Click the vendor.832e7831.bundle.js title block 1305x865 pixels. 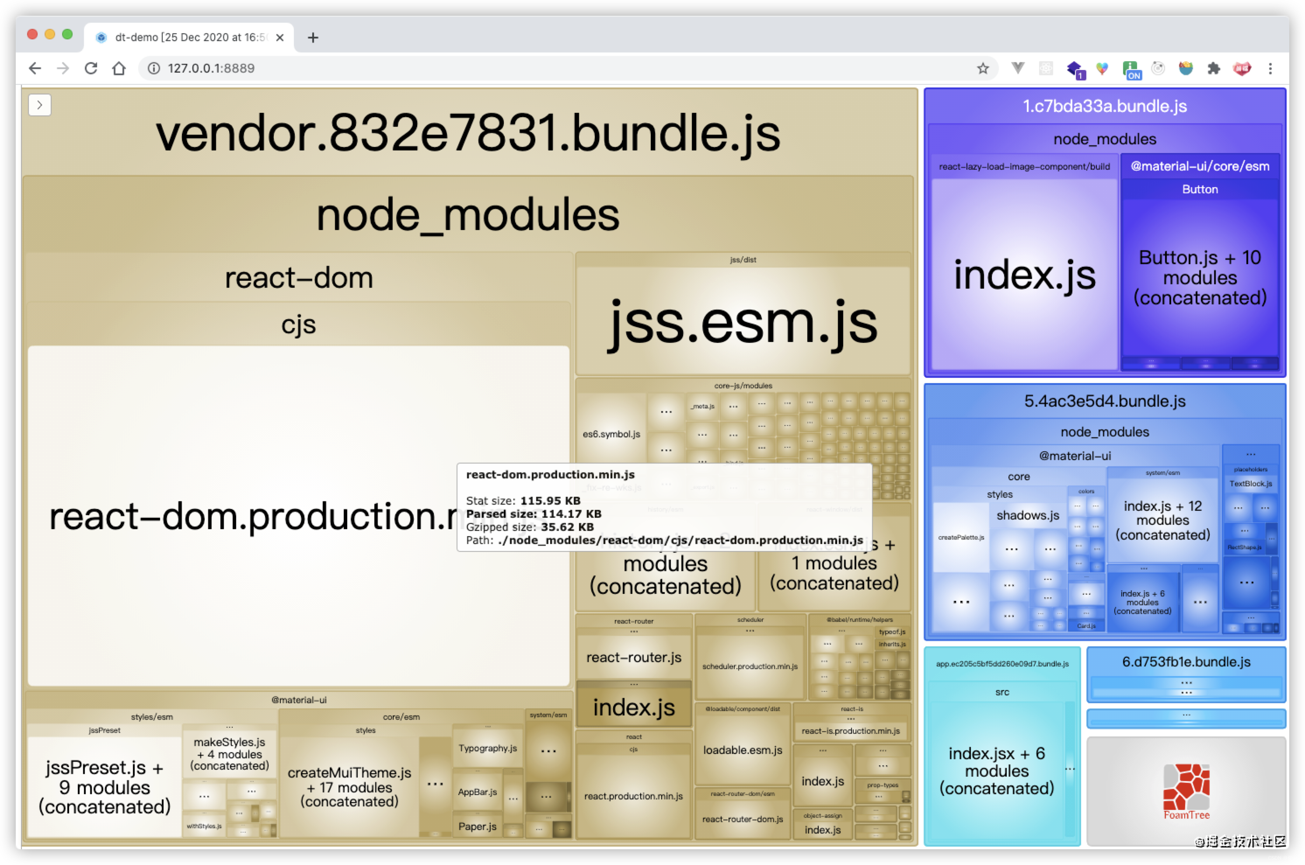click(468, 133)
